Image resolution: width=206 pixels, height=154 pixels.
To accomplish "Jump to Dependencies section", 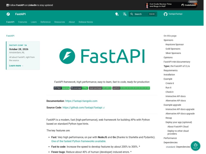I will [x=170, y=142].
